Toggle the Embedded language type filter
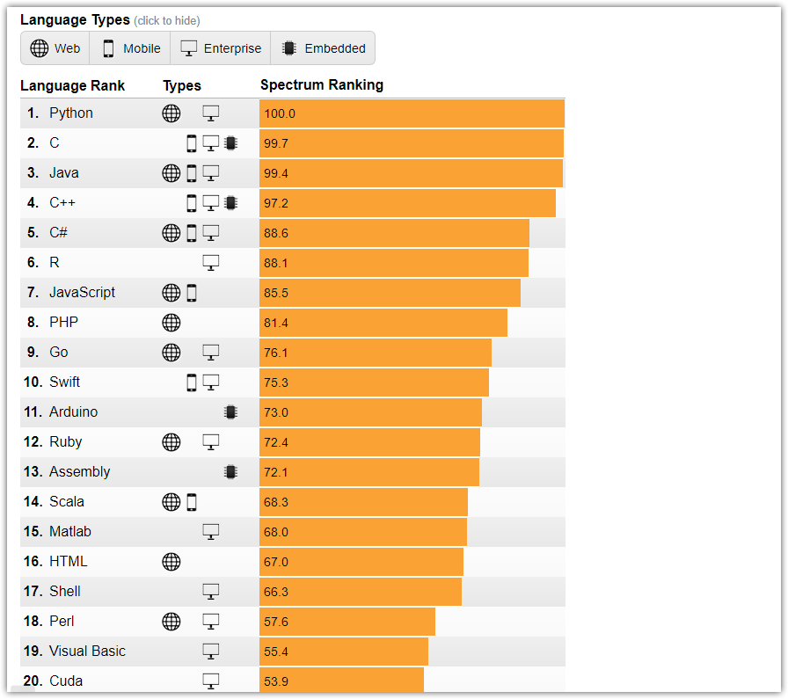The height and width of the screenshot is (699, 788). 323,48
